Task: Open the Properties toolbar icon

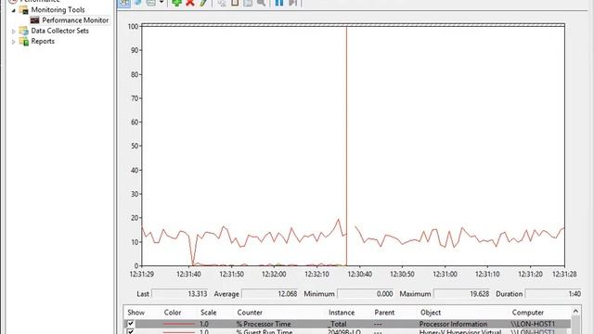Action: (248, 3)
